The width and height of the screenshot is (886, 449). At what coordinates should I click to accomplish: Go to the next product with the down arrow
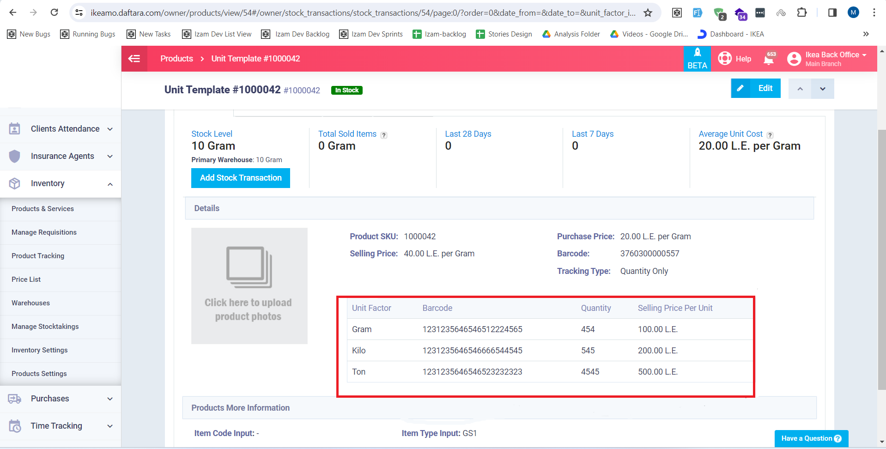pyautogui.click(x=823, y=89)
